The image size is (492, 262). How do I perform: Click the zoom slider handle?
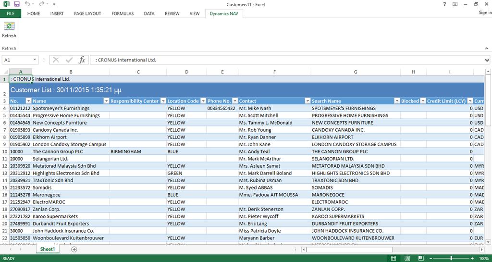coord(451,258)
